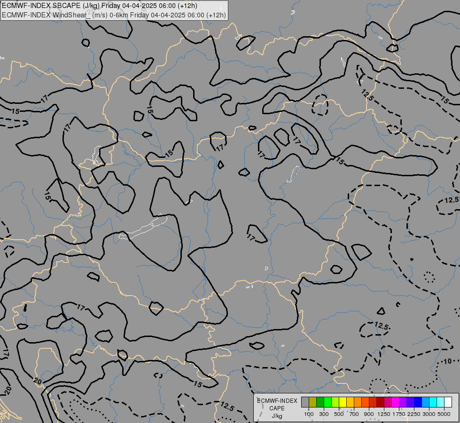The height and width of the screenshot is (423, 460).
Task: Click the crimson pink swatch left of magenta
Action: [x=388, y=402]
